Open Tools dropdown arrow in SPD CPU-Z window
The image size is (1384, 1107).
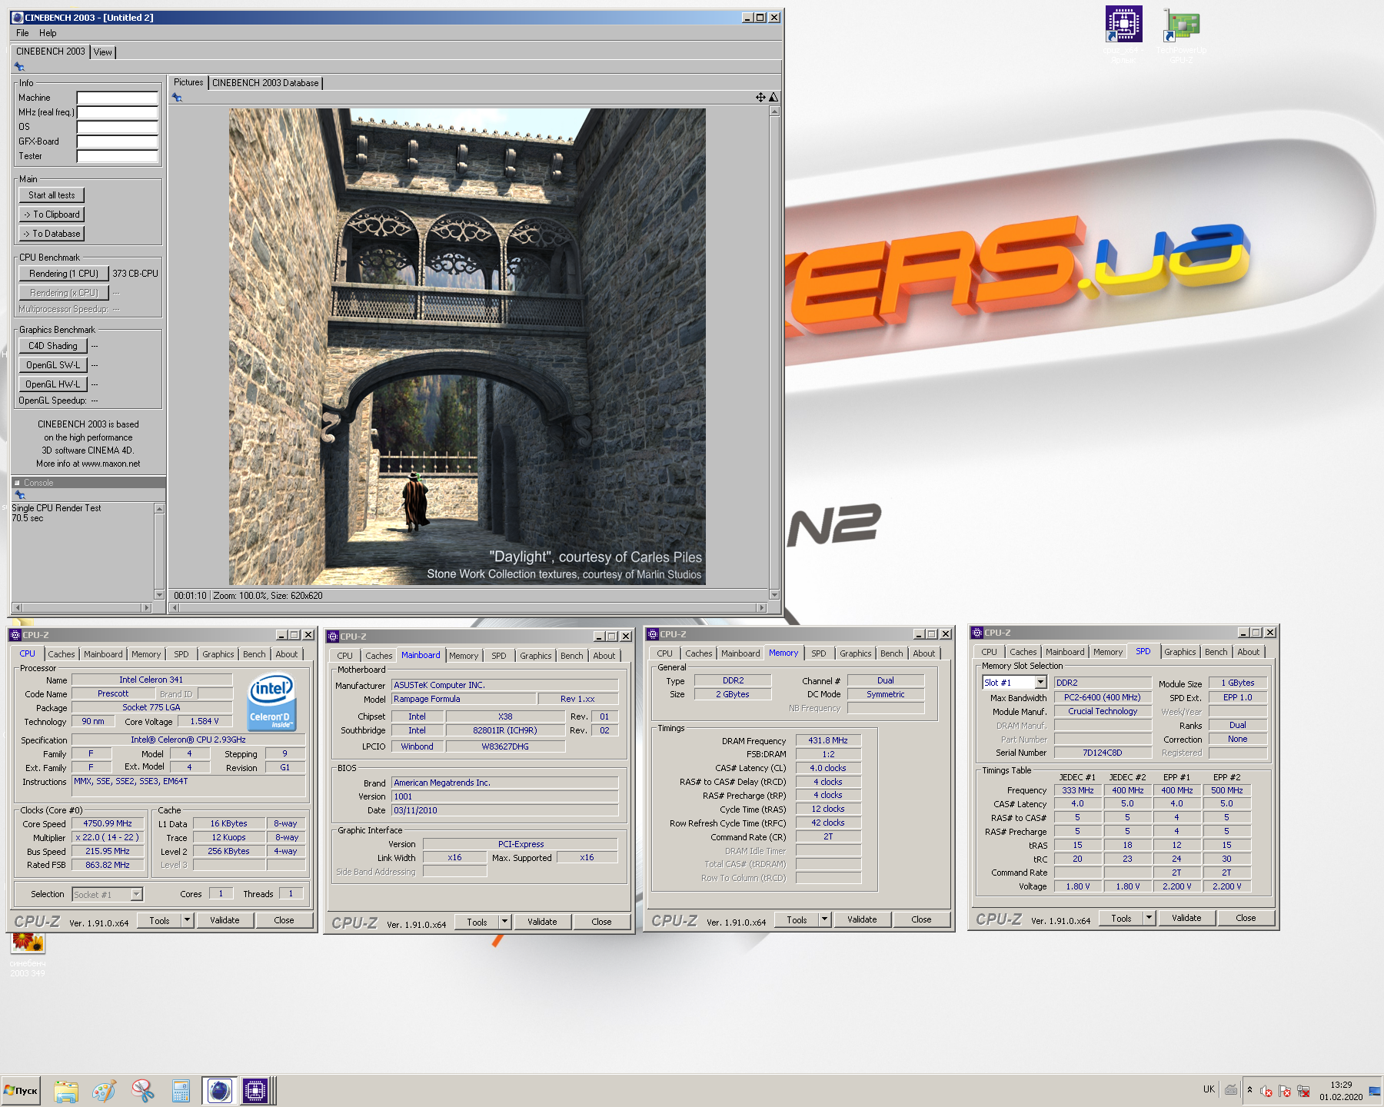click(1149, 918)
